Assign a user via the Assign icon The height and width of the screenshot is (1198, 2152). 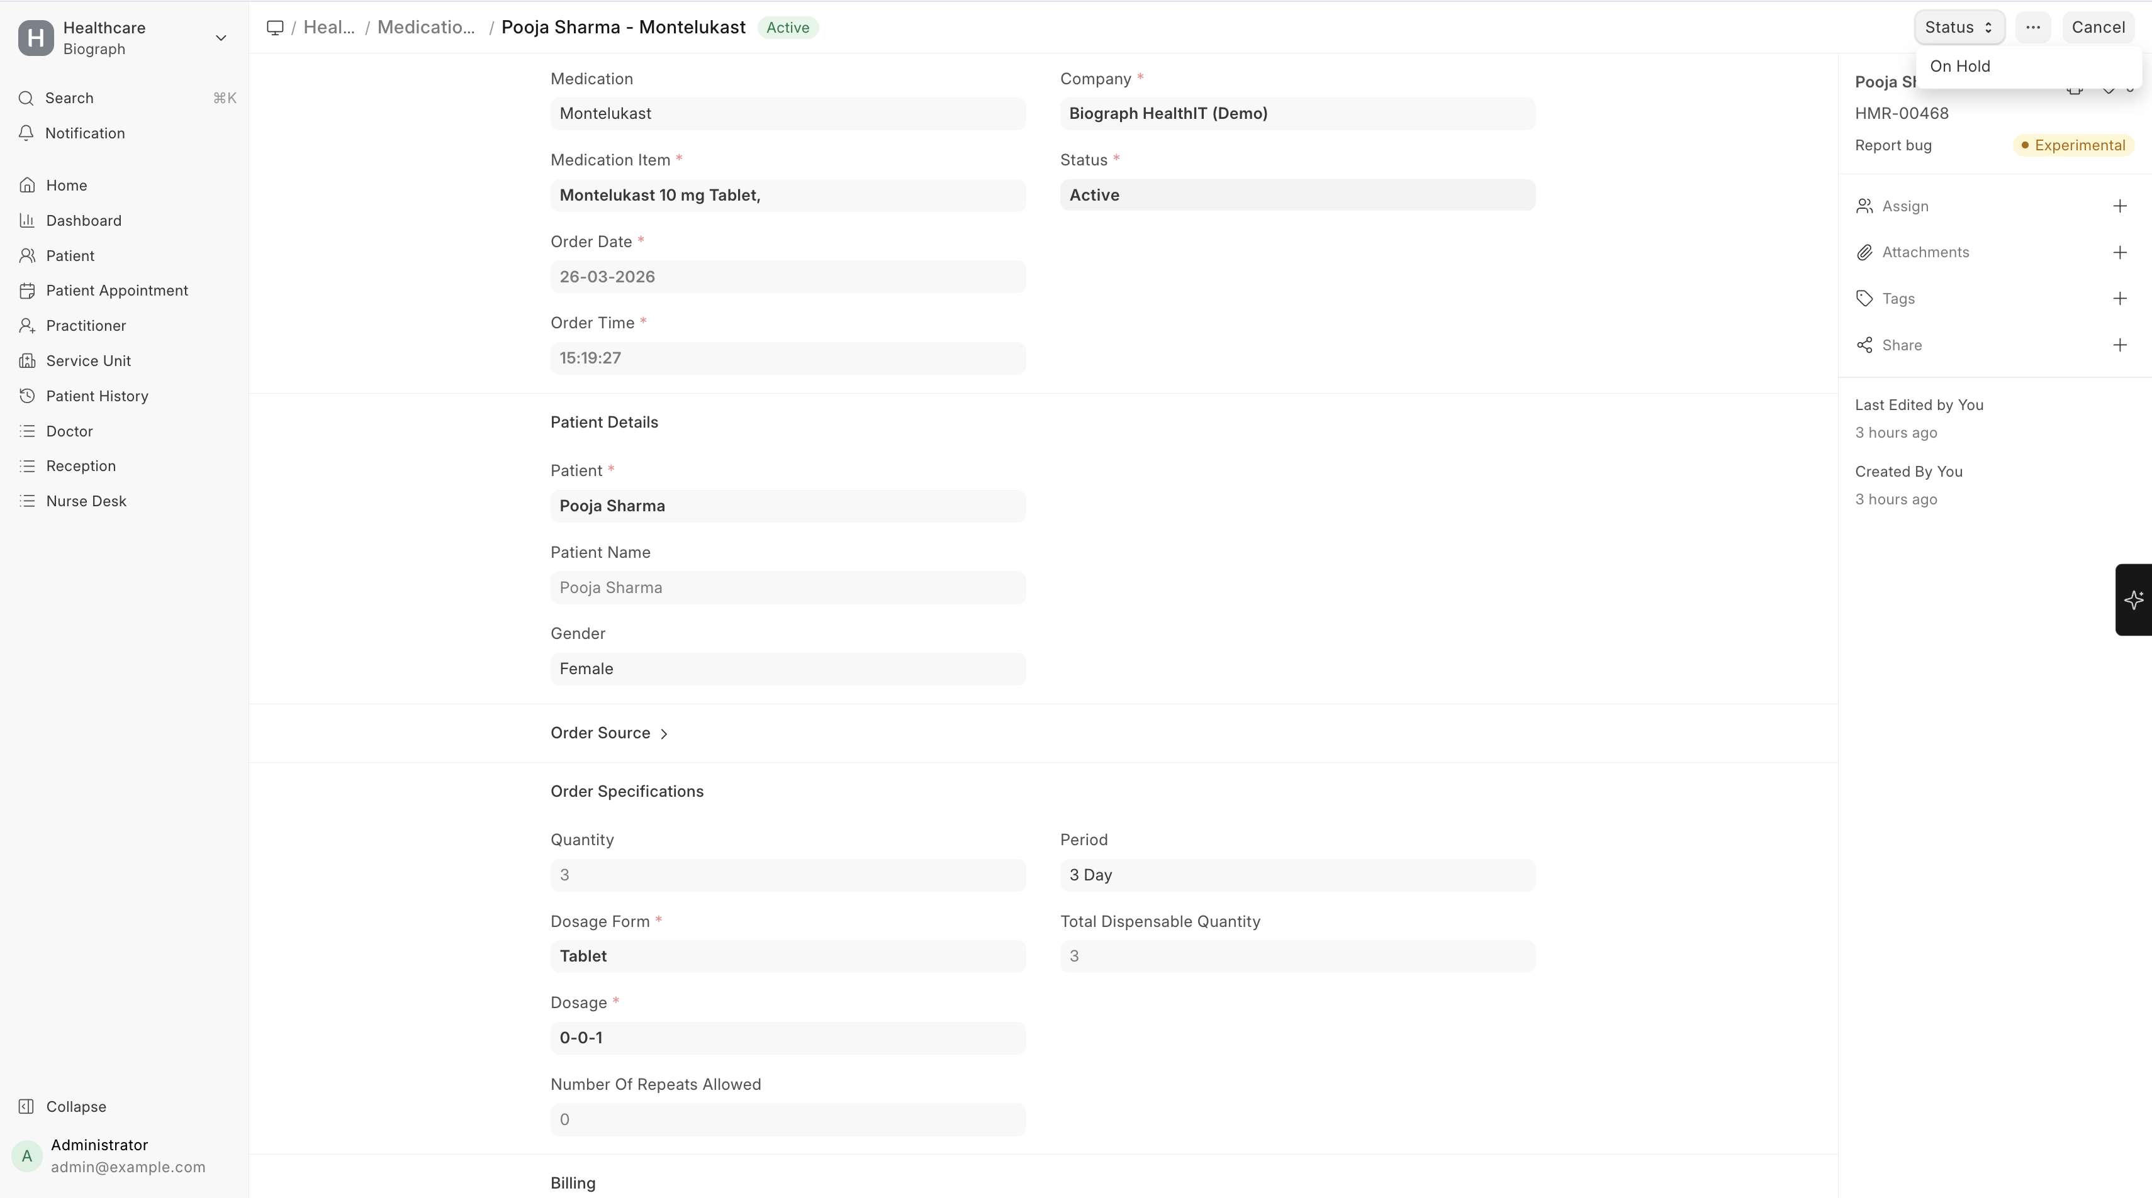1866,206
